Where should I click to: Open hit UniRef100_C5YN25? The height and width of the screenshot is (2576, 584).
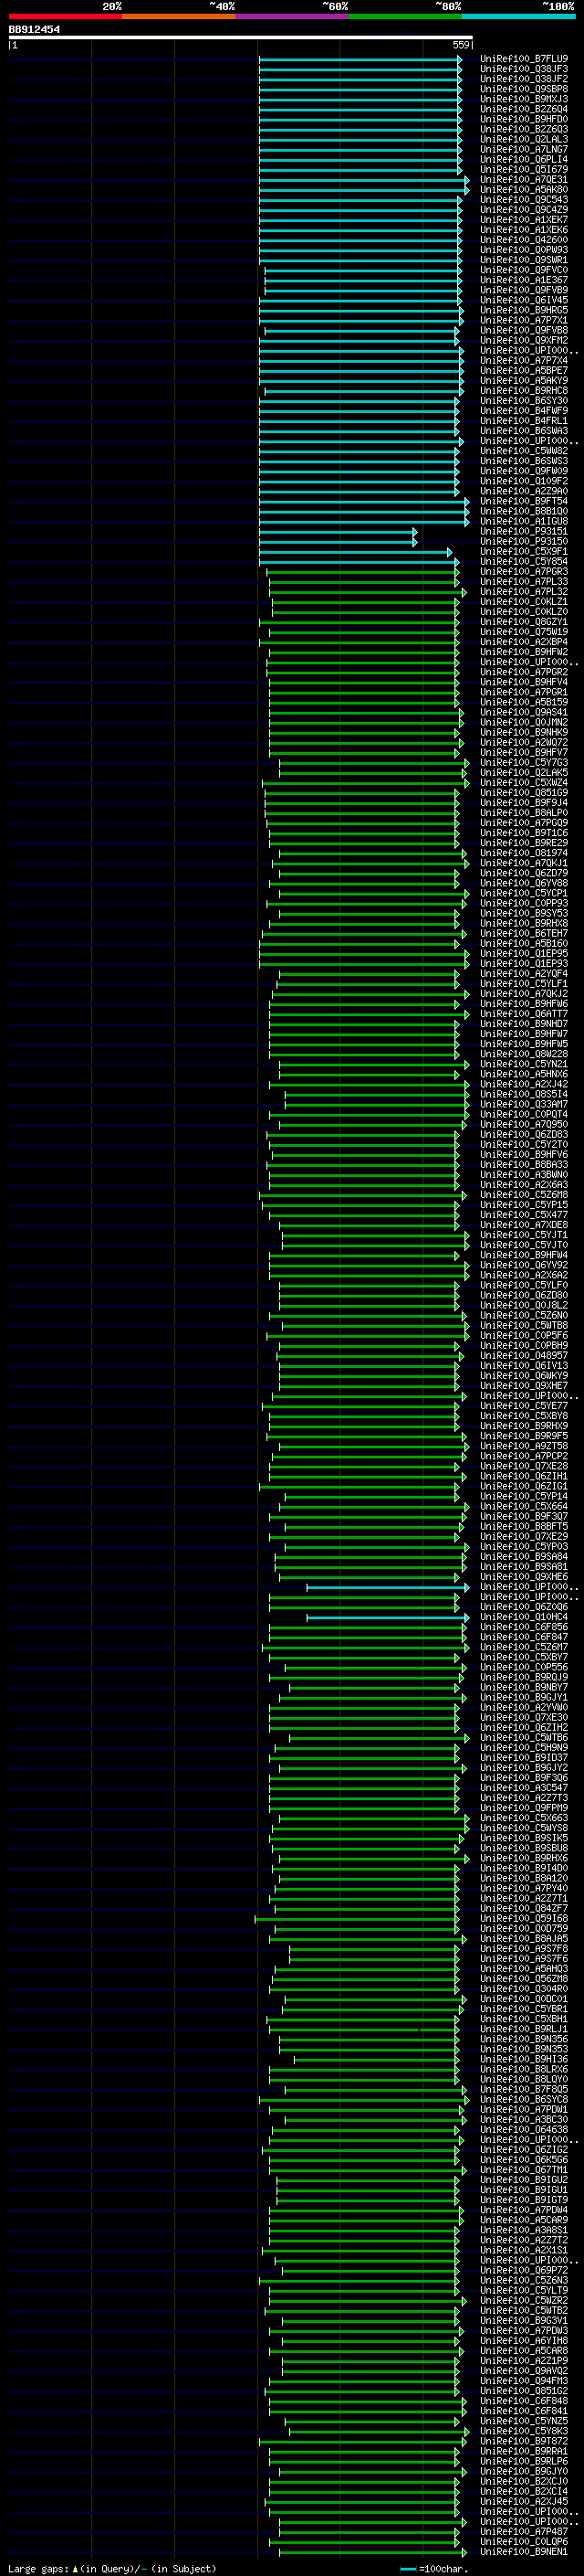[524, 2420]
